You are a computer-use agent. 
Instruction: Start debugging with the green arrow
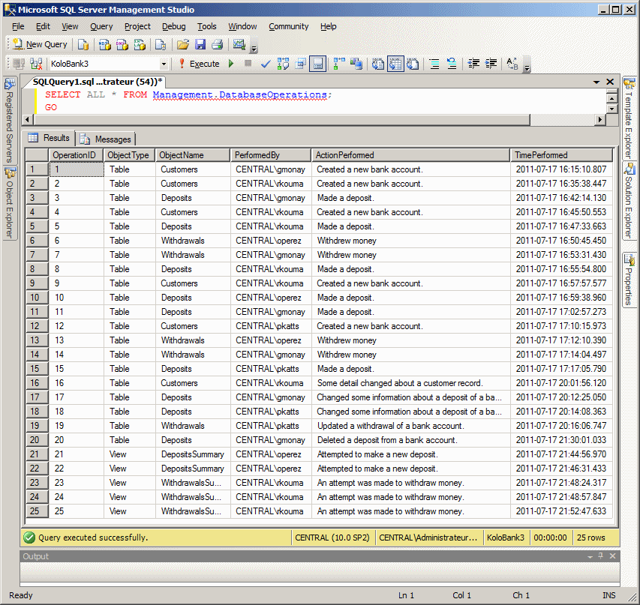pyautogui.click(x=231, y=64)
